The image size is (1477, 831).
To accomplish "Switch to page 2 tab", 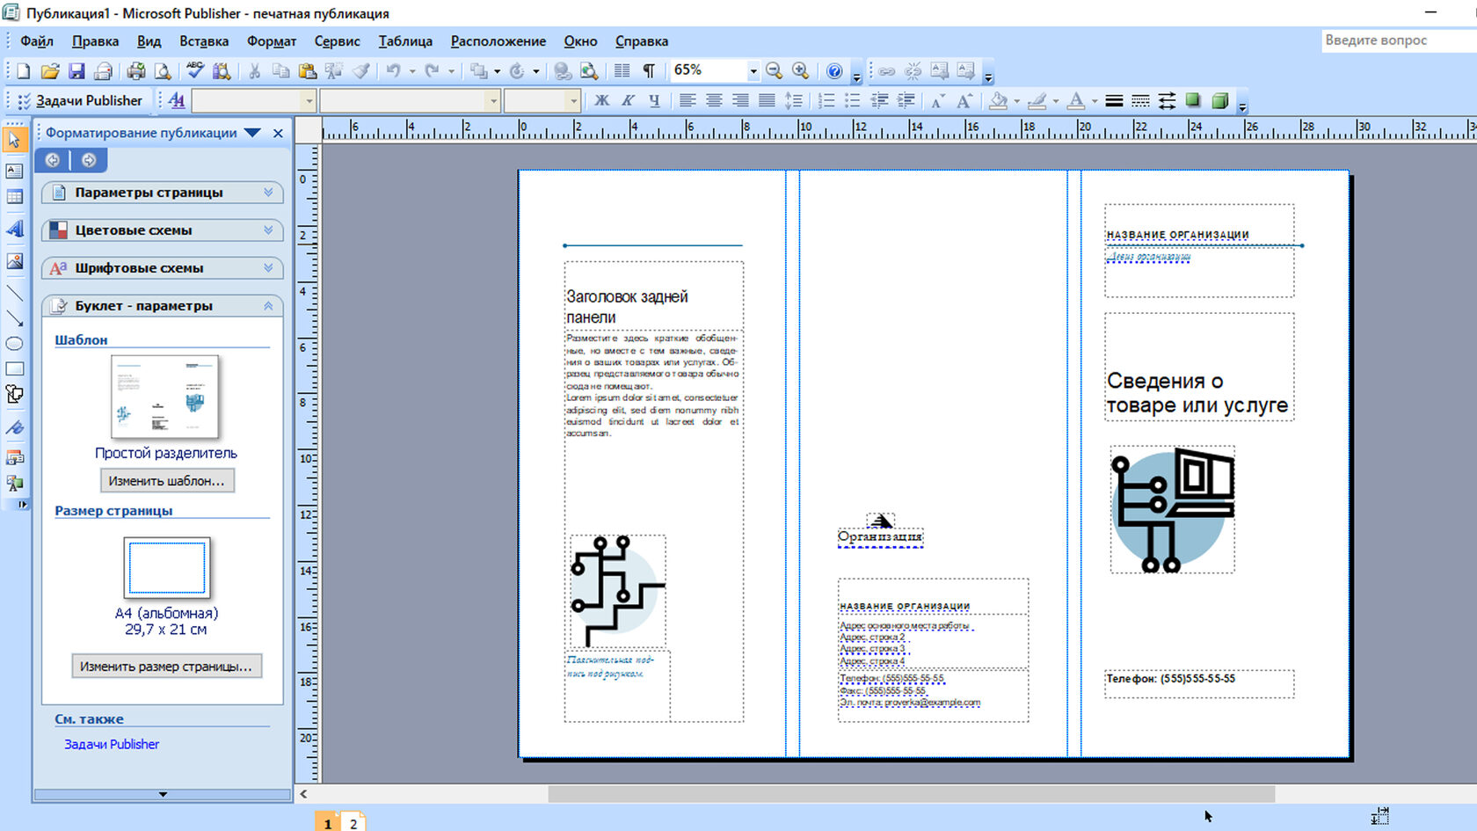I will click(x=353, y=823).
